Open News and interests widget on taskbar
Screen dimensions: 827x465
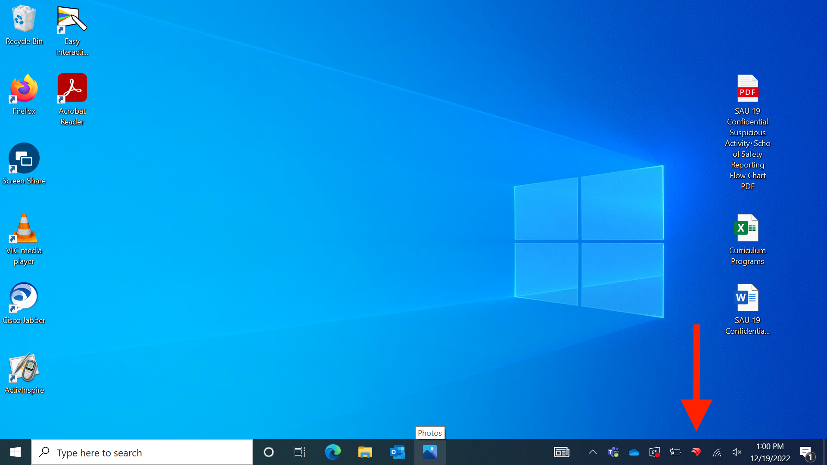pos(562,452)
